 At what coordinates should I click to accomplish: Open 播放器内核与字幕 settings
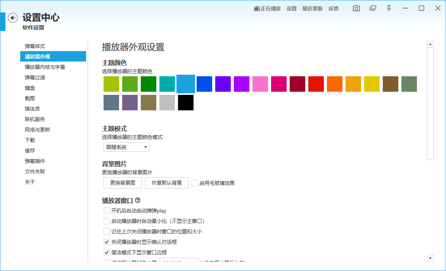(x=53, y=67)
